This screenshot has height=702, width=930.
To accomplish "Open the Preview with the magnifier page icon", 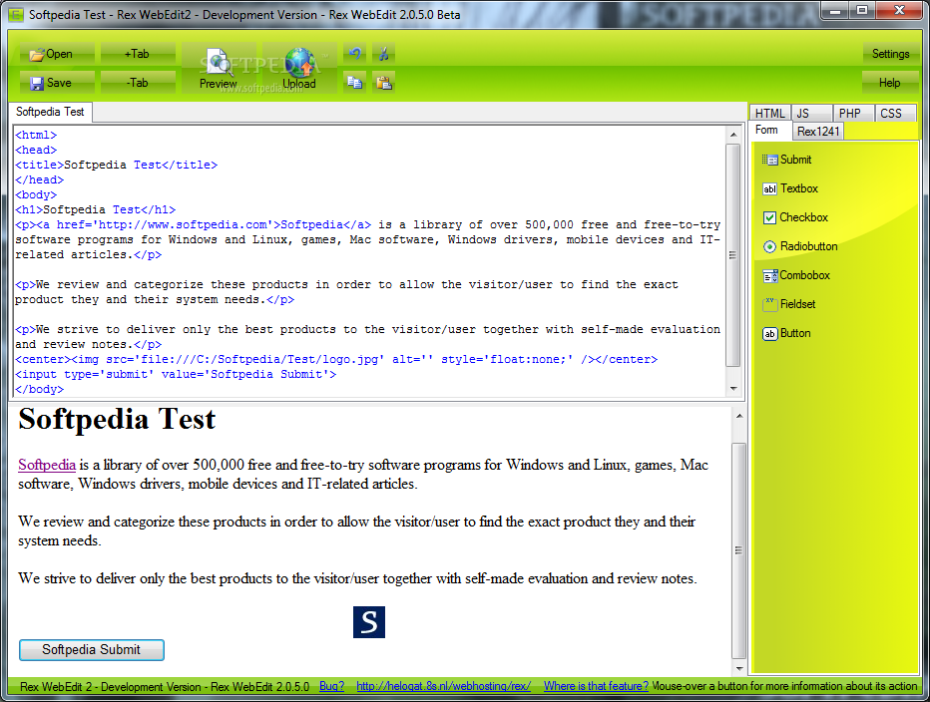I will 219,68.
